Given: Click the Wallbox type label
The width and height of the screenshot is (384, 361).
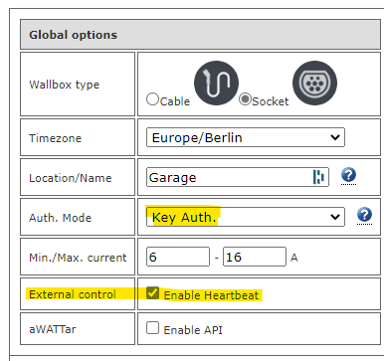Looking at the screenshot, I should (64, 85).
